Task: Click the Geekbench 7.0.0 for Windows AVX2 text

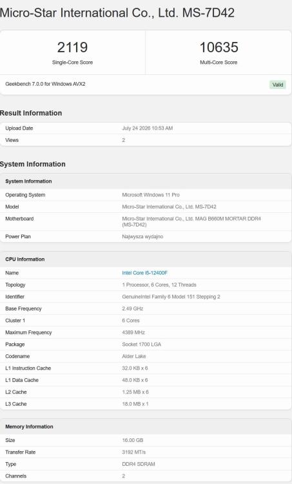Action: click(x=45, y=84)
